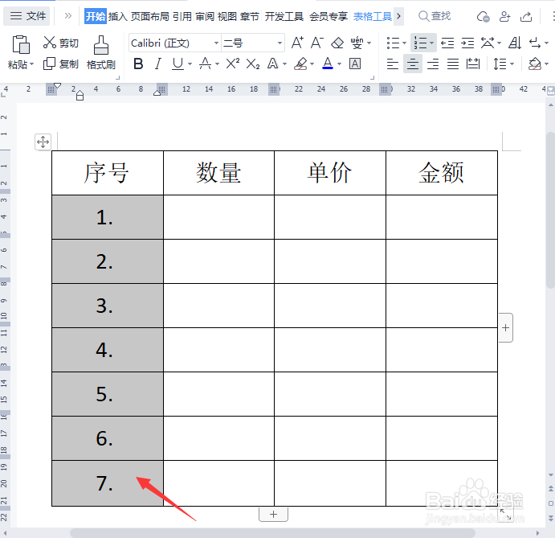Image resolution: width=555 pixels, height=538 pixels.
Task: Click the 查找 search button
Action: tap(435, 16)
